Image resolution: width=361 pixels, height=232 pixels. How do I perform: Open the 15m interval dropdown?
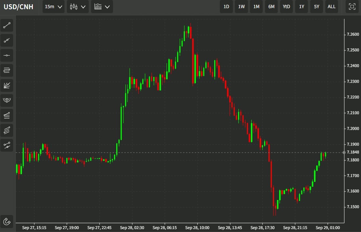coord(53,6)
